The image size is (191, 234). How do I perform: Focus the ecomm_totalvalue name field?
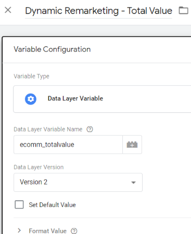tap(68, 145)
